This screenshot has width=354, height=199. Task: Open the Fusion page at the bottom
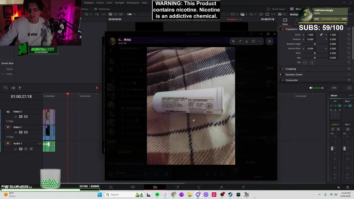pos(177,187)
